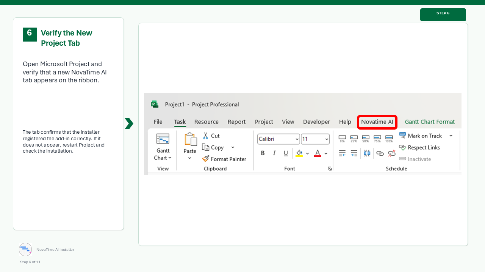The image size is (485, 272).
Task: Click the Inactivate task button
Action: click(415, 159)
